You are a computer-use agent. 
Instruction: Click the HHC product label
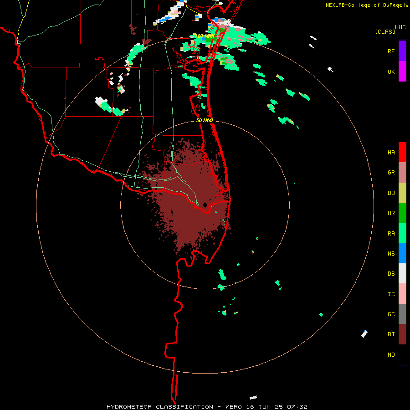coord(400,27)
